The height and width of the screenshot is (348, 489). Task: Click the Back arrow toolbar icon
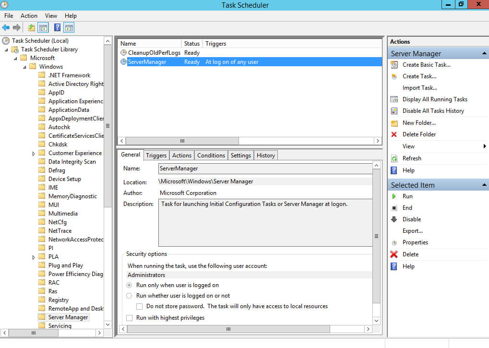pos(6,27)
